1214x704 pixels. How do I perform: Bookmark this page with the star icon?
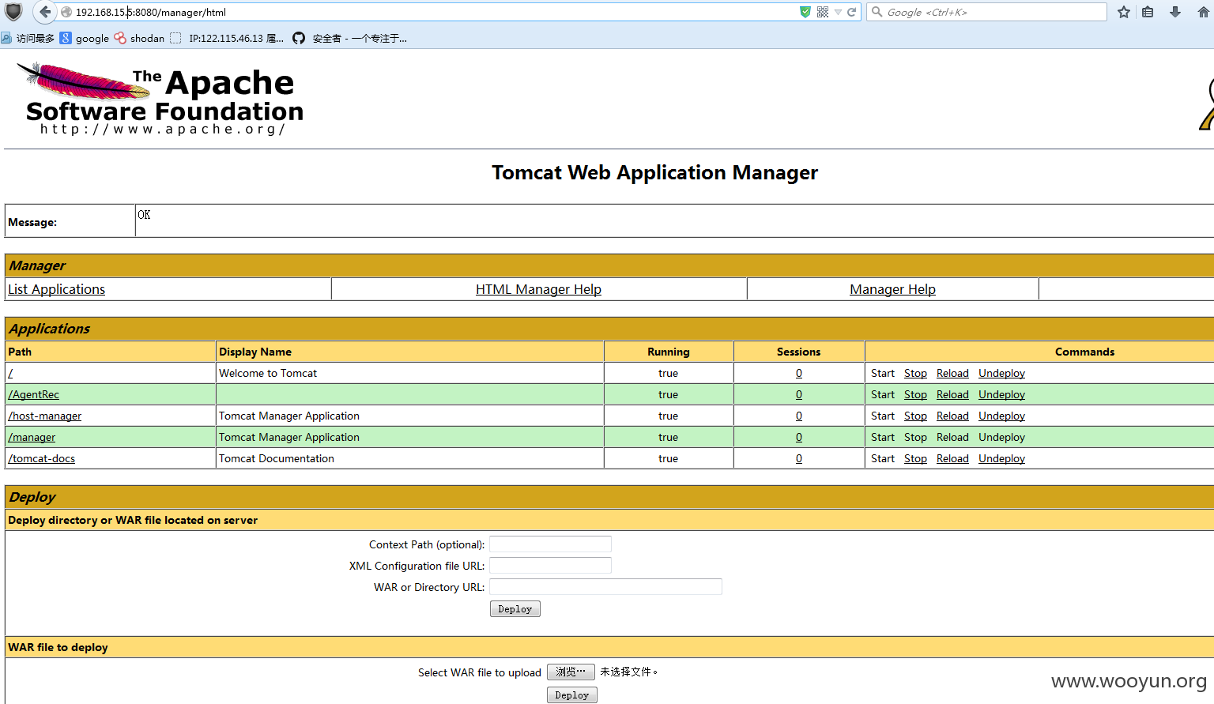[x=1124, y=12]
